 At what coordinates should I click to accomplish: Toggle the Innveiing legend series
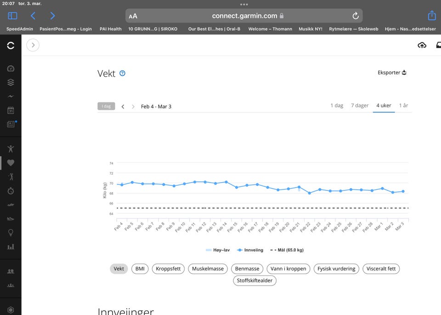[250, 250]
